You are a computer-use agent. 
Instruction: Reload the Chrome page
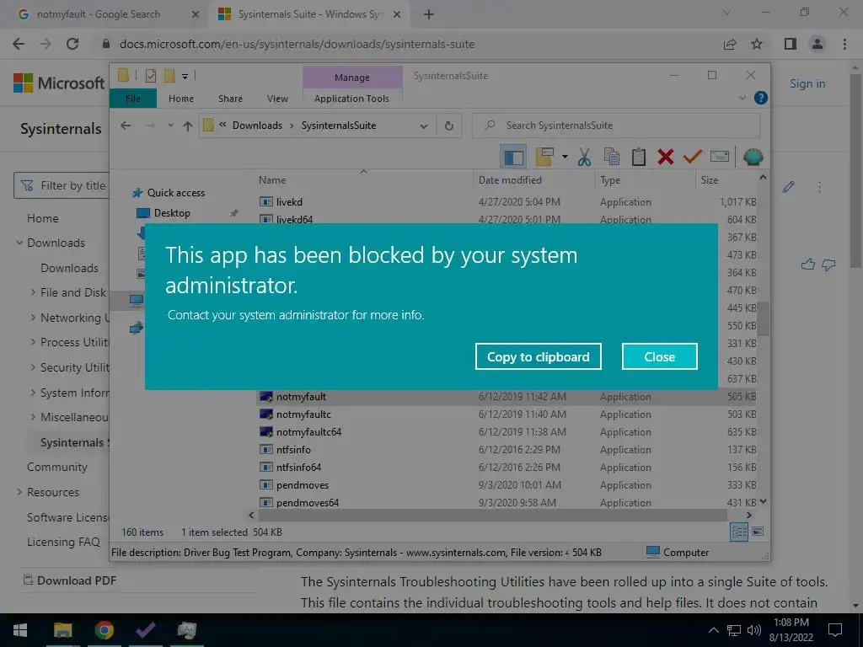(72, 44)
